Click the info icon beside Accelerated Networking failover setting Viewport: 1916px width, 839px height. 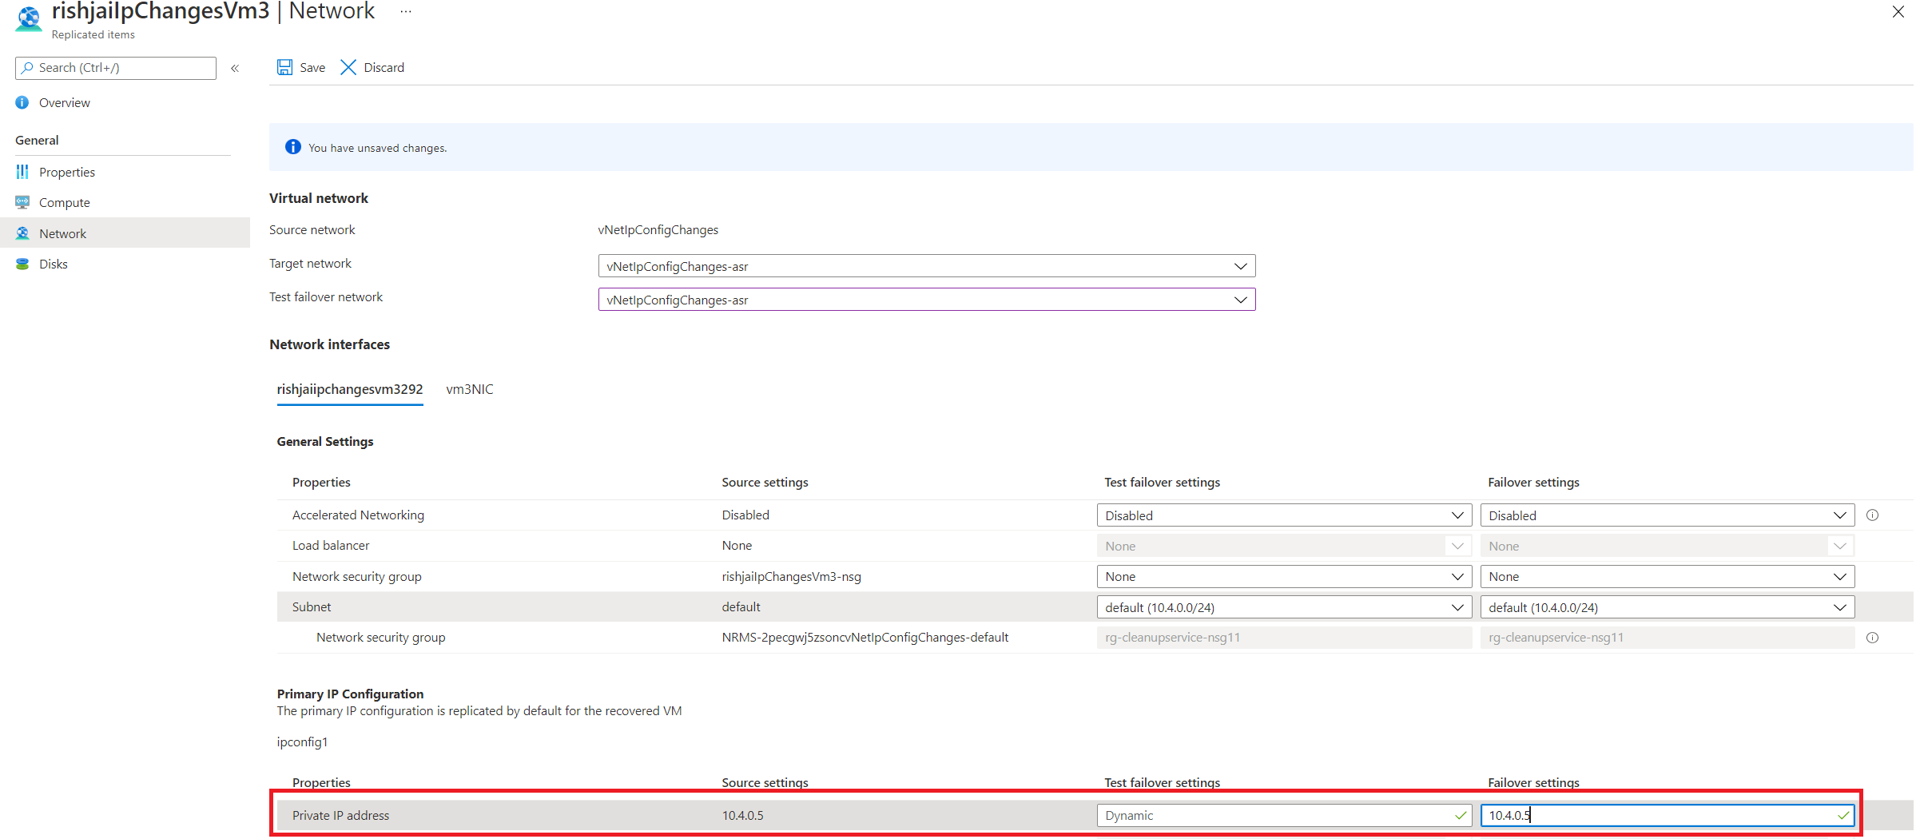[1873, 515]
